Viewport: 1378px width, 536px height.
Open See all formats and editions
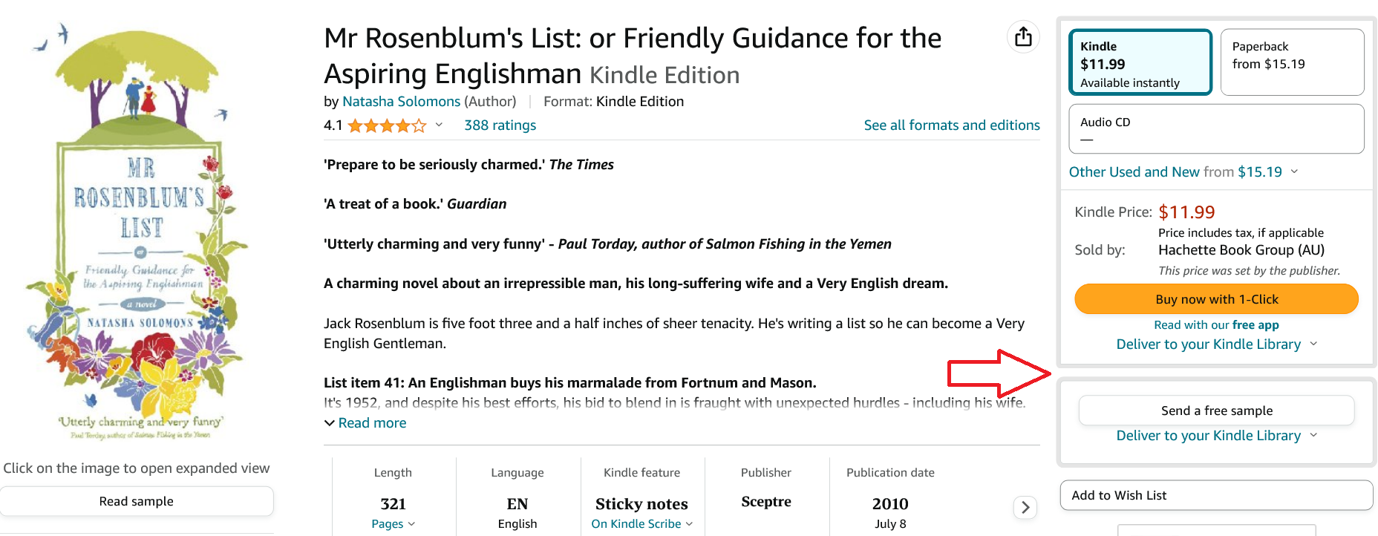(x=952, y=125)
